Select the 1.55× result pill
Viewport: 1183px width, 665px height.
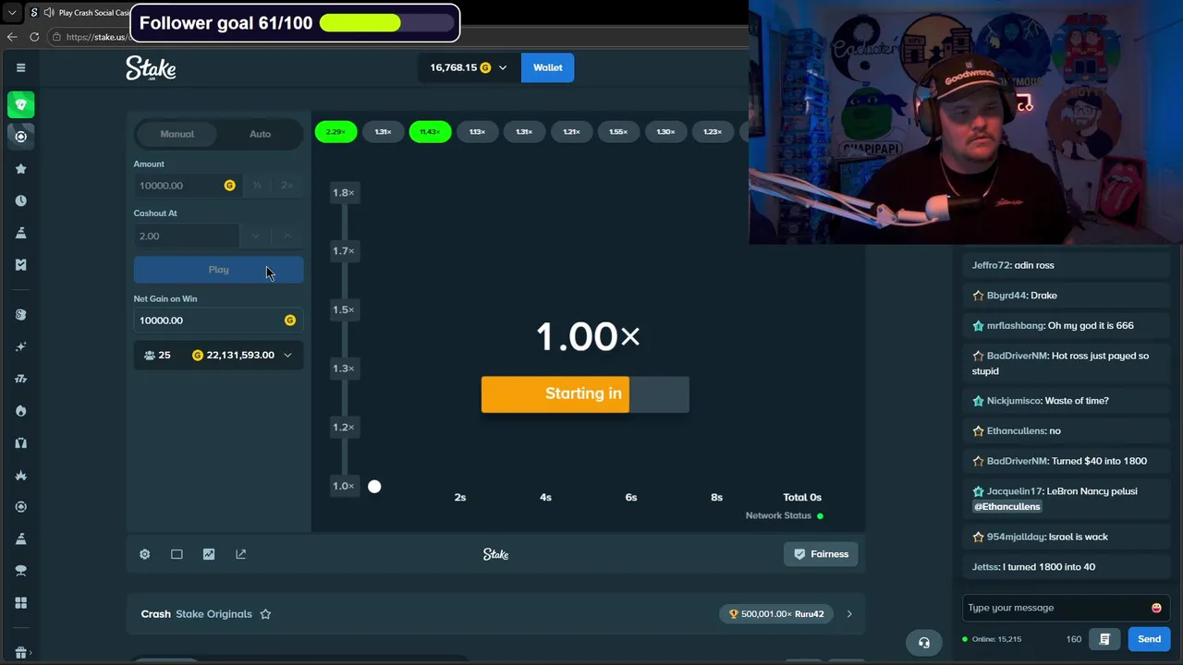pos(618,132)
